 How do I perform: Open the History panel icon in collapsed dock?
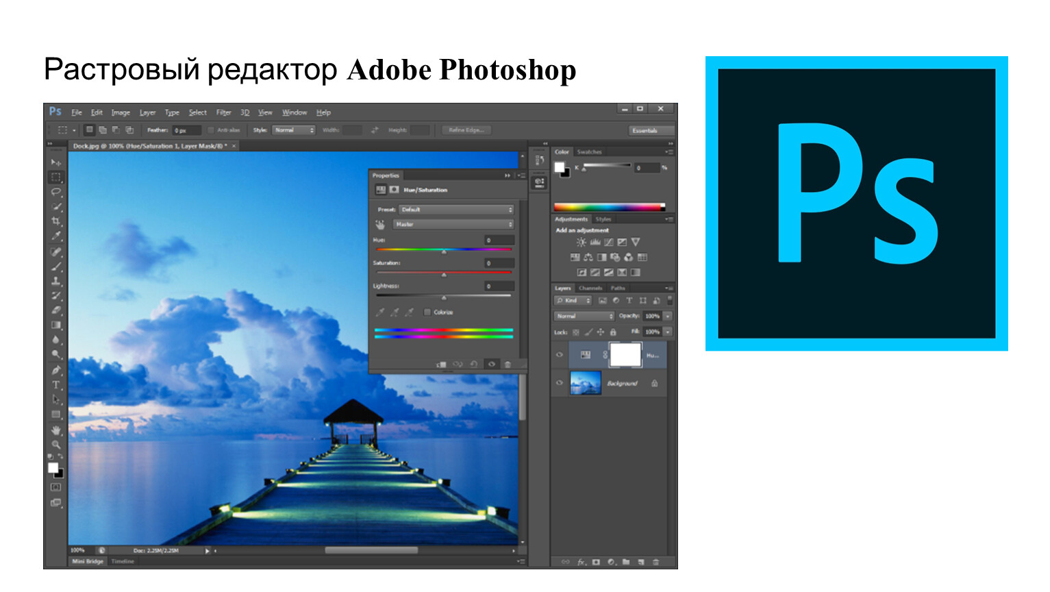[x=540, y=160]
